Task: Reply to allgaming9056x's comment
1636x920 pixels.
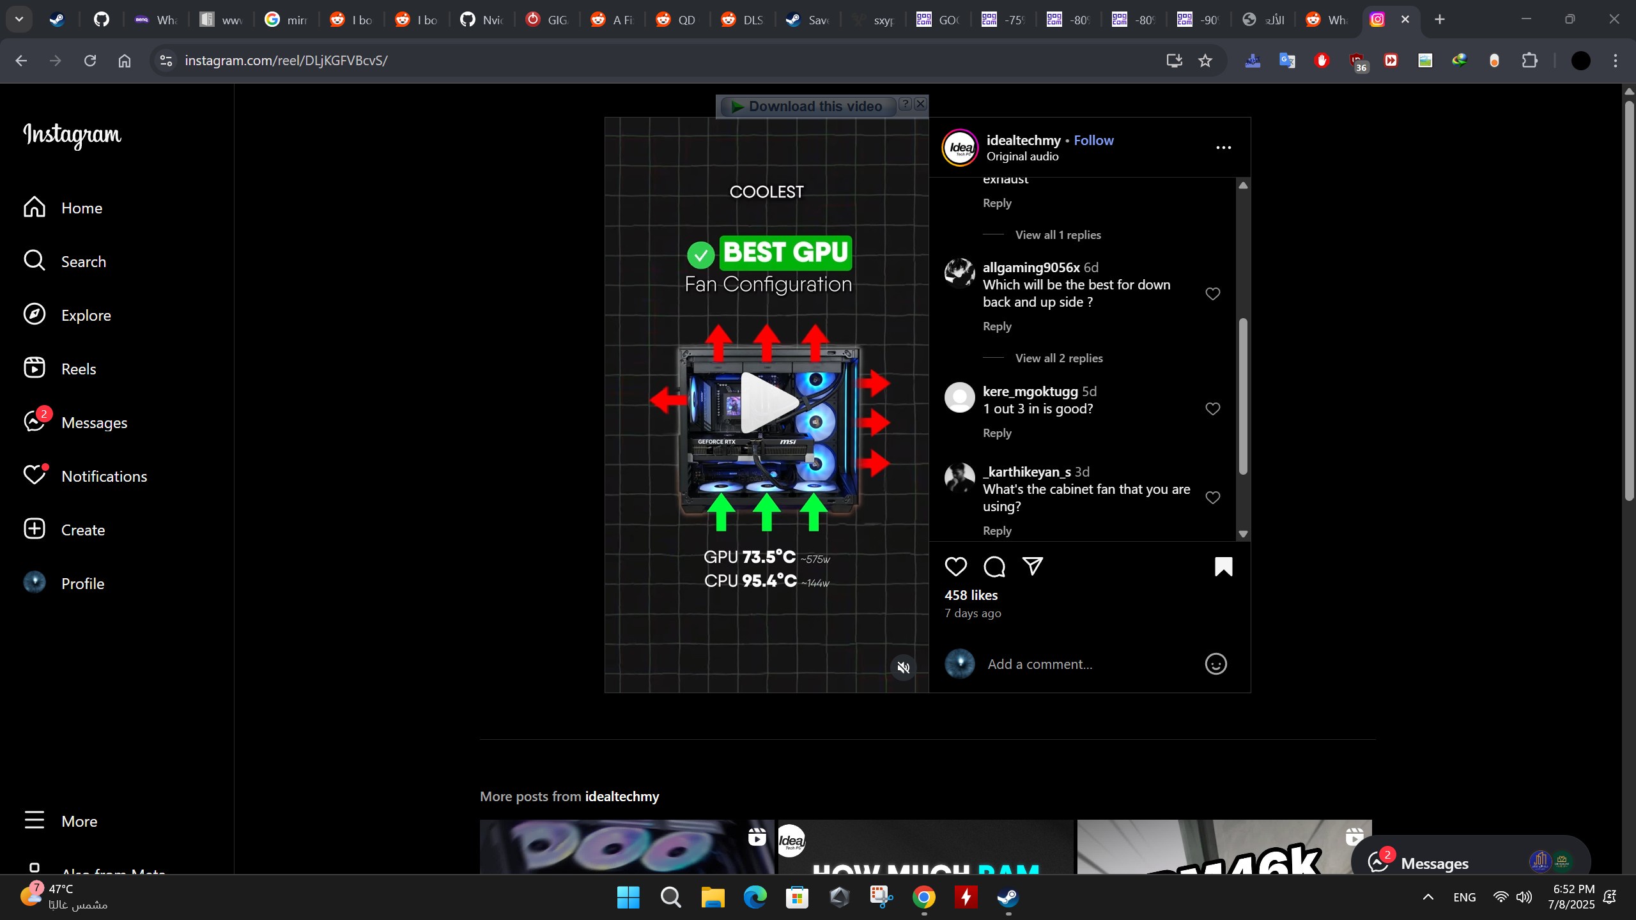Action: [997, 326]
